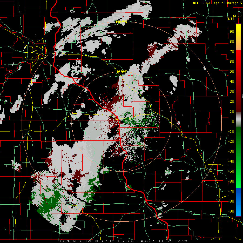243x243 pixels.
Task: Select the -60 value on the velocity scale
Action: [x=231, y=181]
